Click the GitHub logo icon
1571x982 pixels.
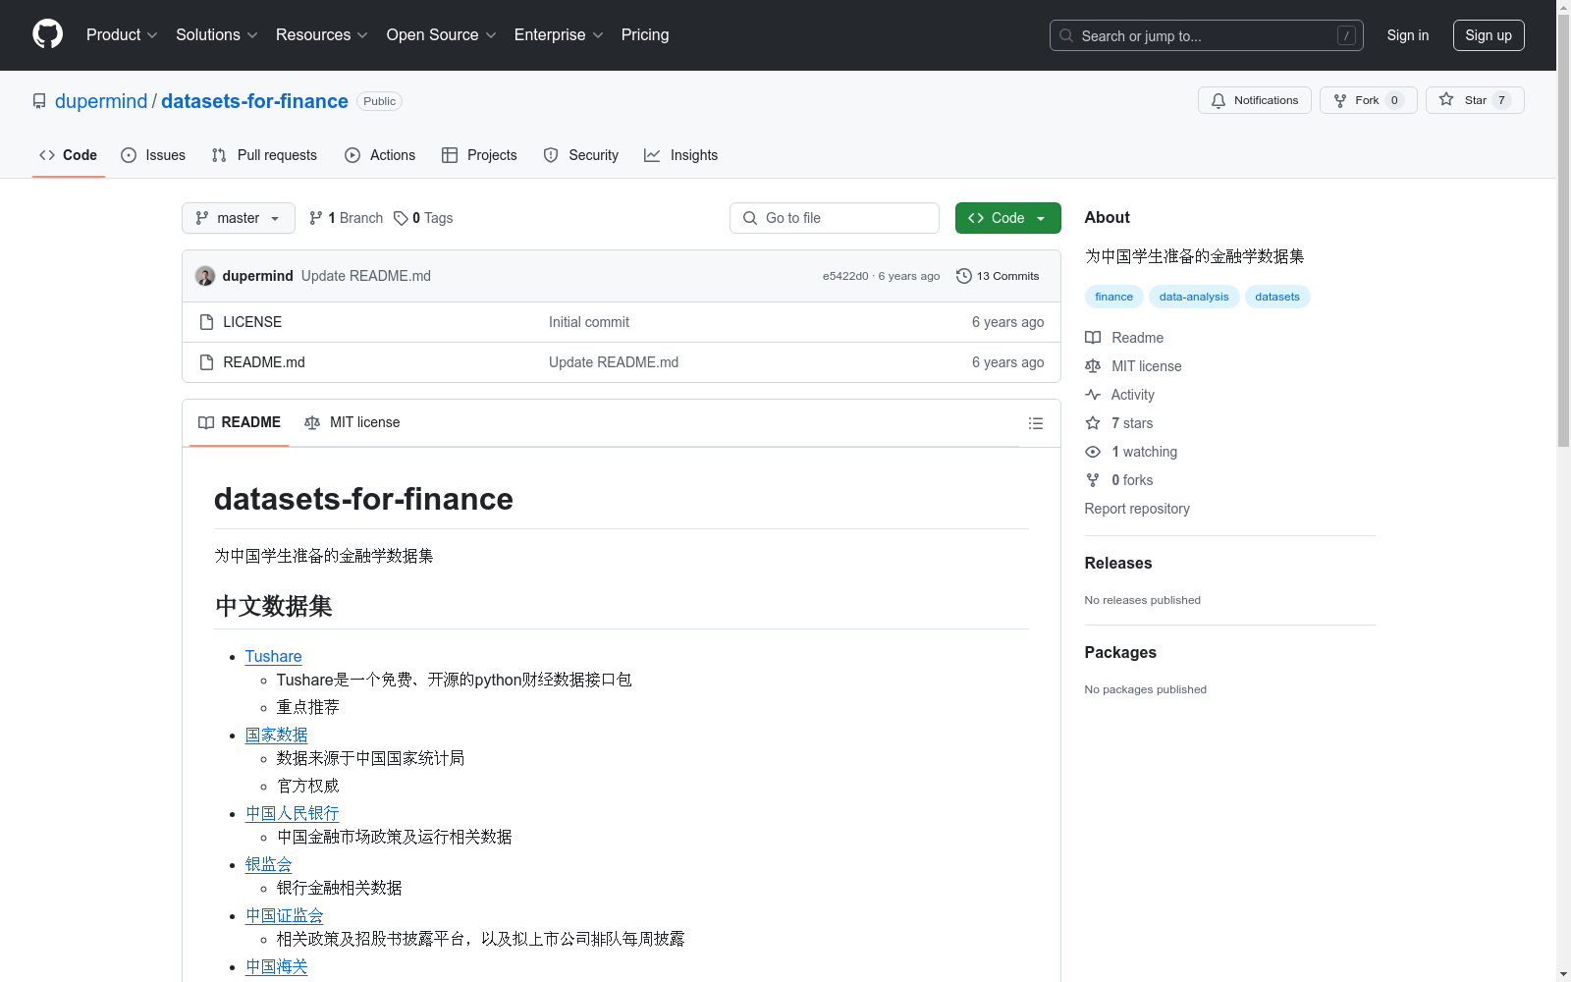[x=47, y=34]
